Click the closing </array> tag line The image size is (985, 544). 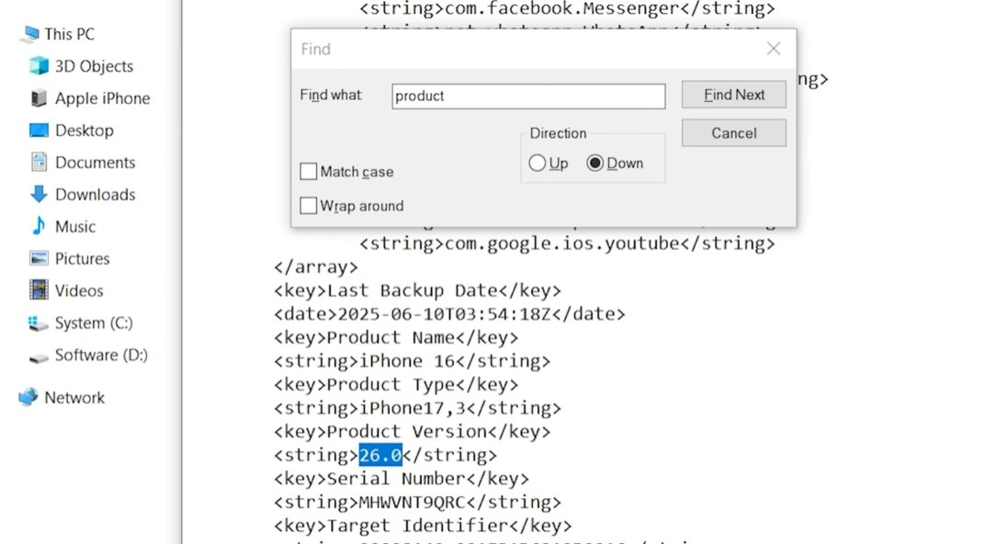point(316,267)
